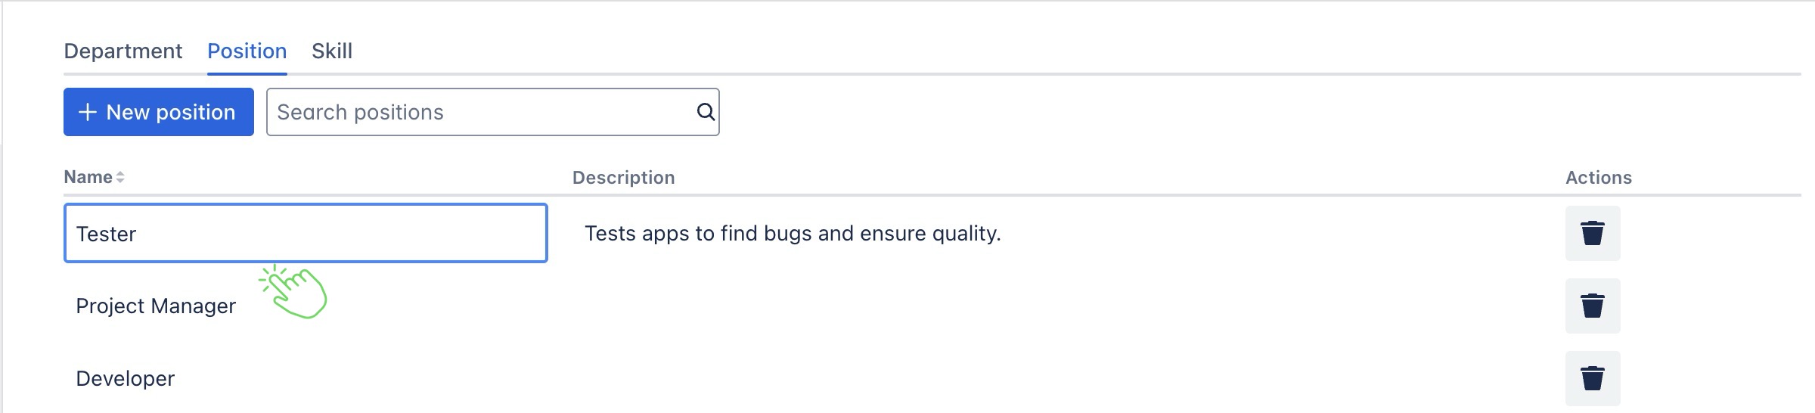Image resolution: width=1815 pixels, height=413 pixels.
Task: Delete the Tester position with trash icon
Action: (1592, 233)
